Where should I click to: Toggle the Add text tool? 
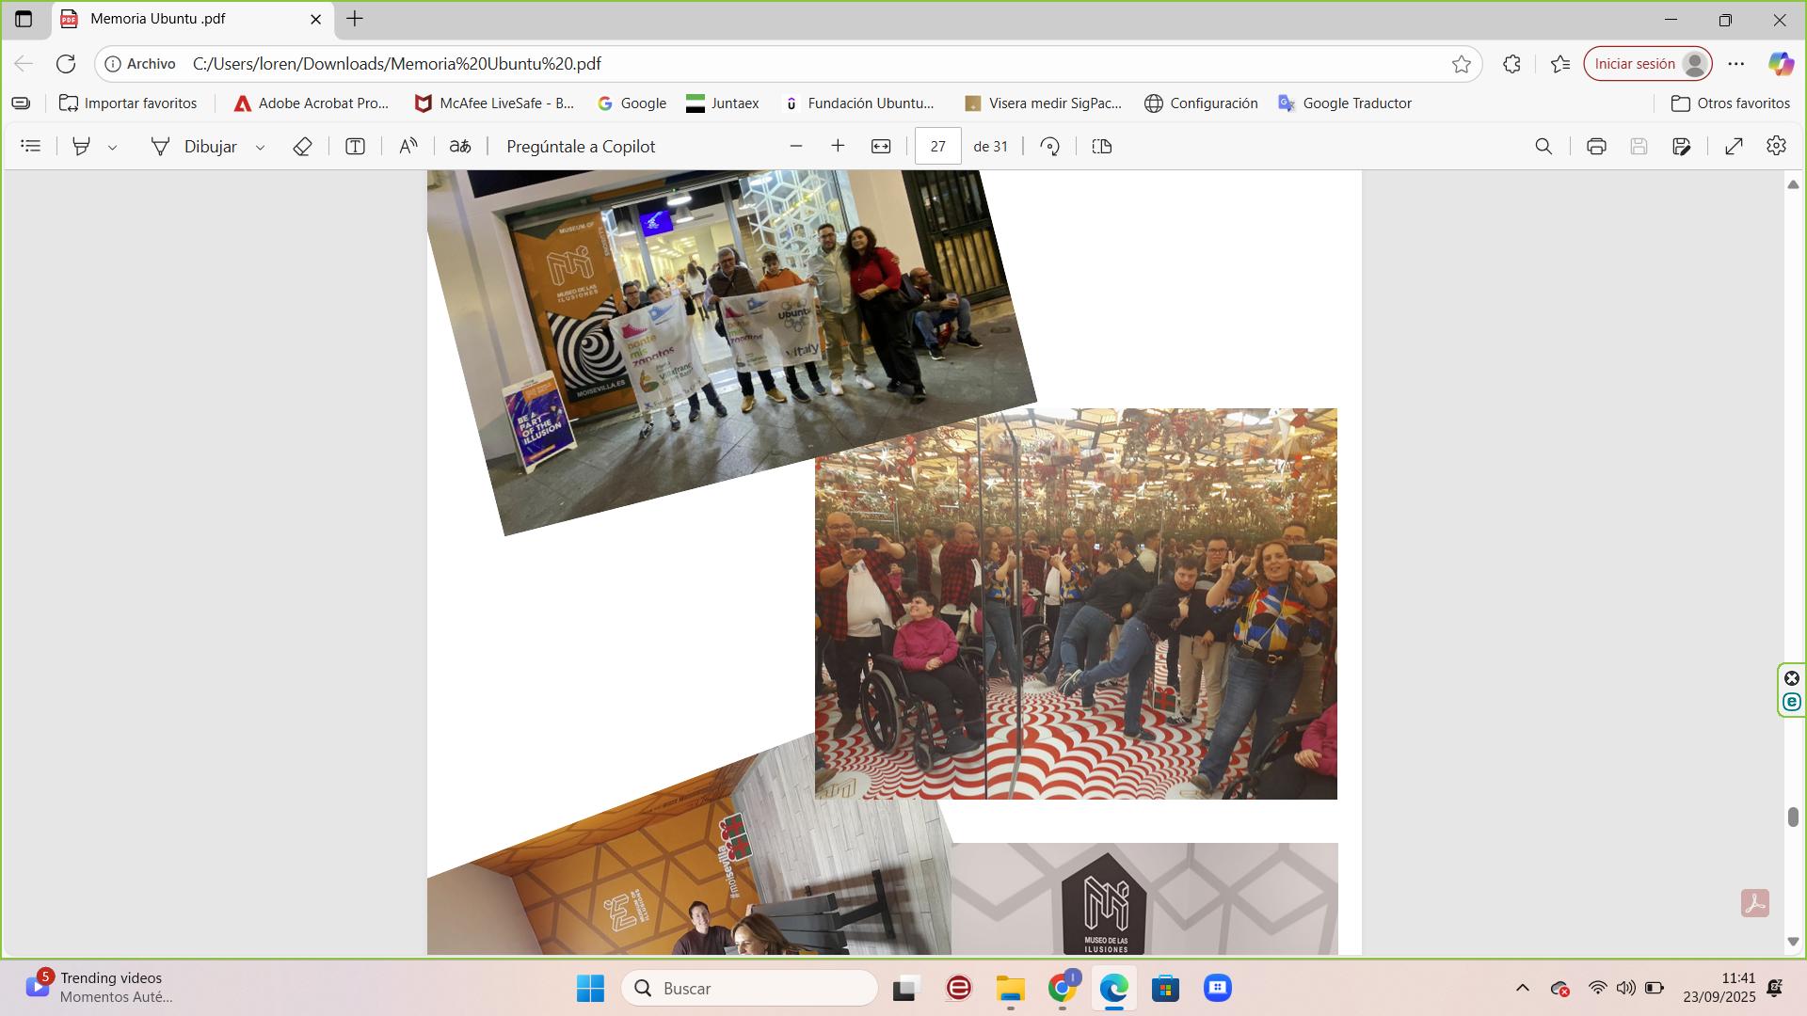coord(355,147)
